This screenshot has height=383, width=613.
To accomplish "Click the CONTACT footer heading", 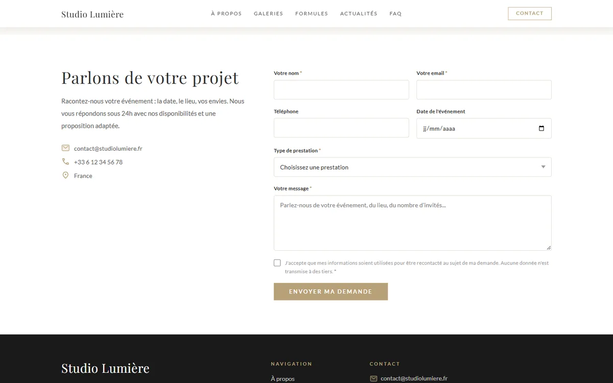I will coord(385,364).
